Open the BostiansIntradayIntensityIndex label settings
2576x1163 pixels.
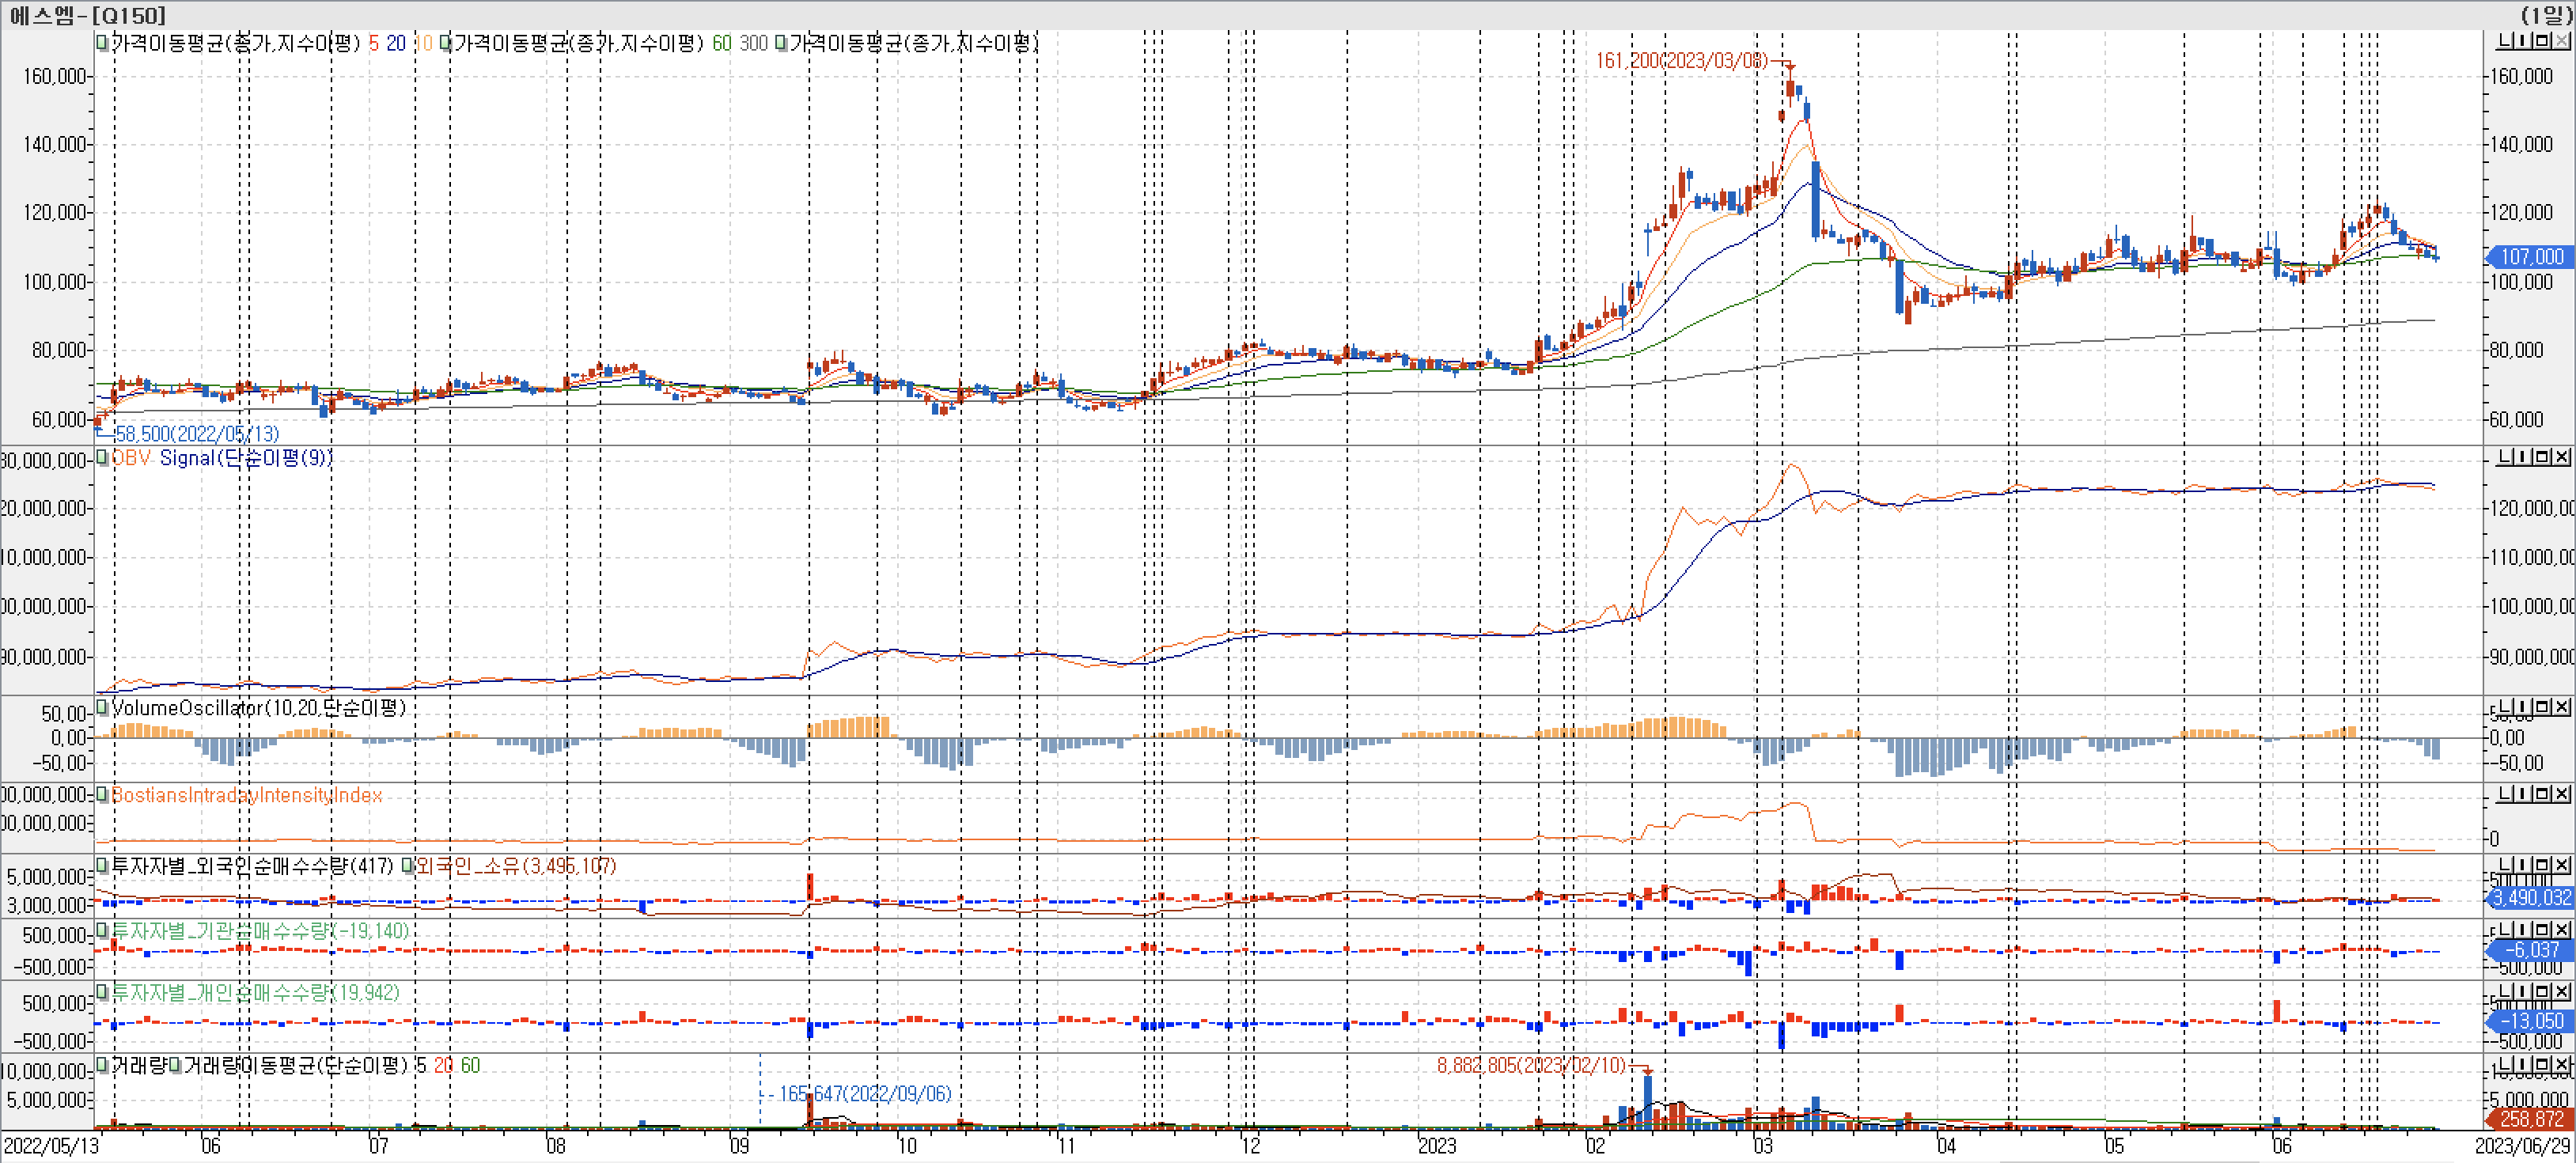coord(246,795)
